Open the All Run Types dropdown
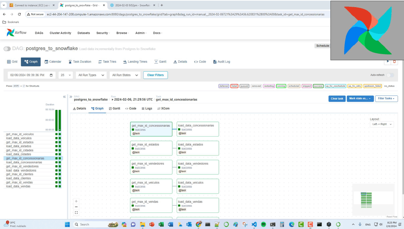The image size is (404, 229). 91,75
